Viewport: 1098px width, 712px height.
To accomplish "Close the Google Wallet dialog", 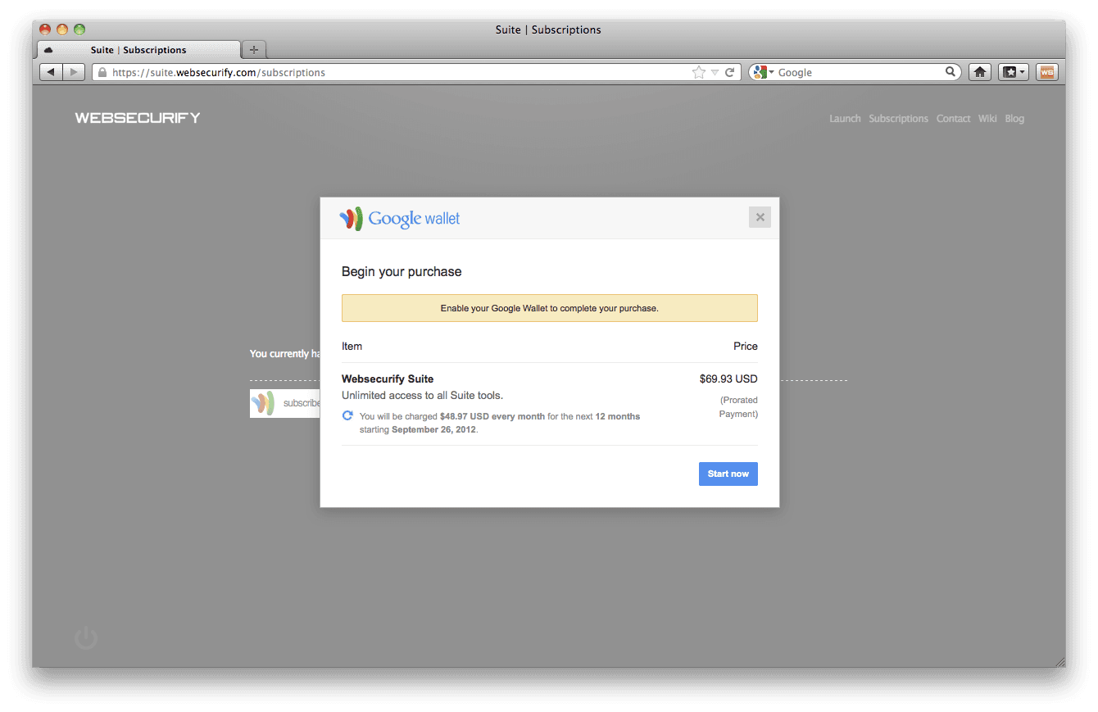I will coord(760,217).
